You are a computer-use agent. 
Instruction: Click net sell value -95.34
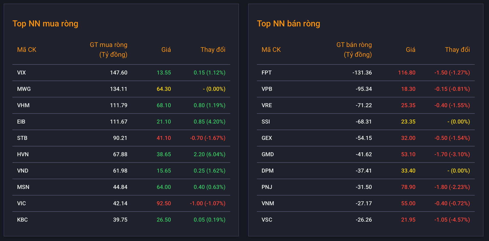point(364,89)
